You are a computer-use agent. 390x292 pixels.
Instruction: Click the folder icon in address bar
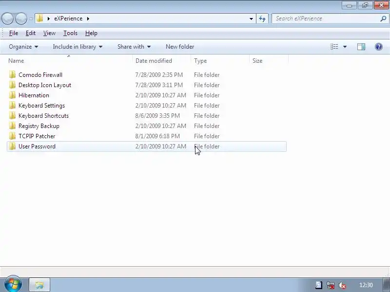coord(39,18)
